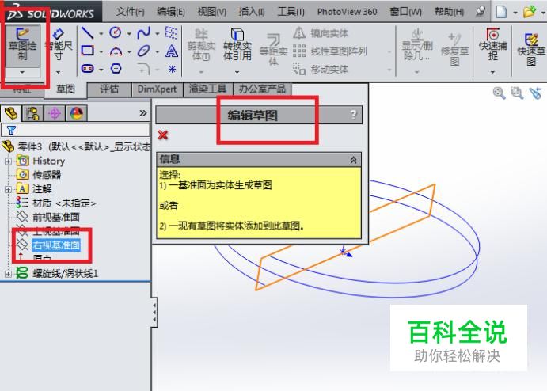The height and width of the screenshot is (391, 547).
Task: Switch to the 渲染工具 tab
Action: click(x=208, y=89)
